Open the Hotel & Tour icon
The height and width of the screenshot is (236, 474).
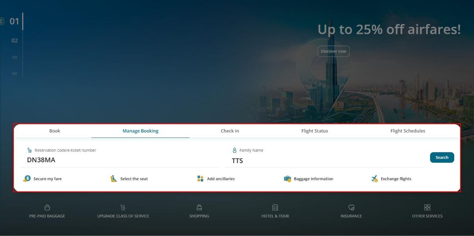click(275, 207)
